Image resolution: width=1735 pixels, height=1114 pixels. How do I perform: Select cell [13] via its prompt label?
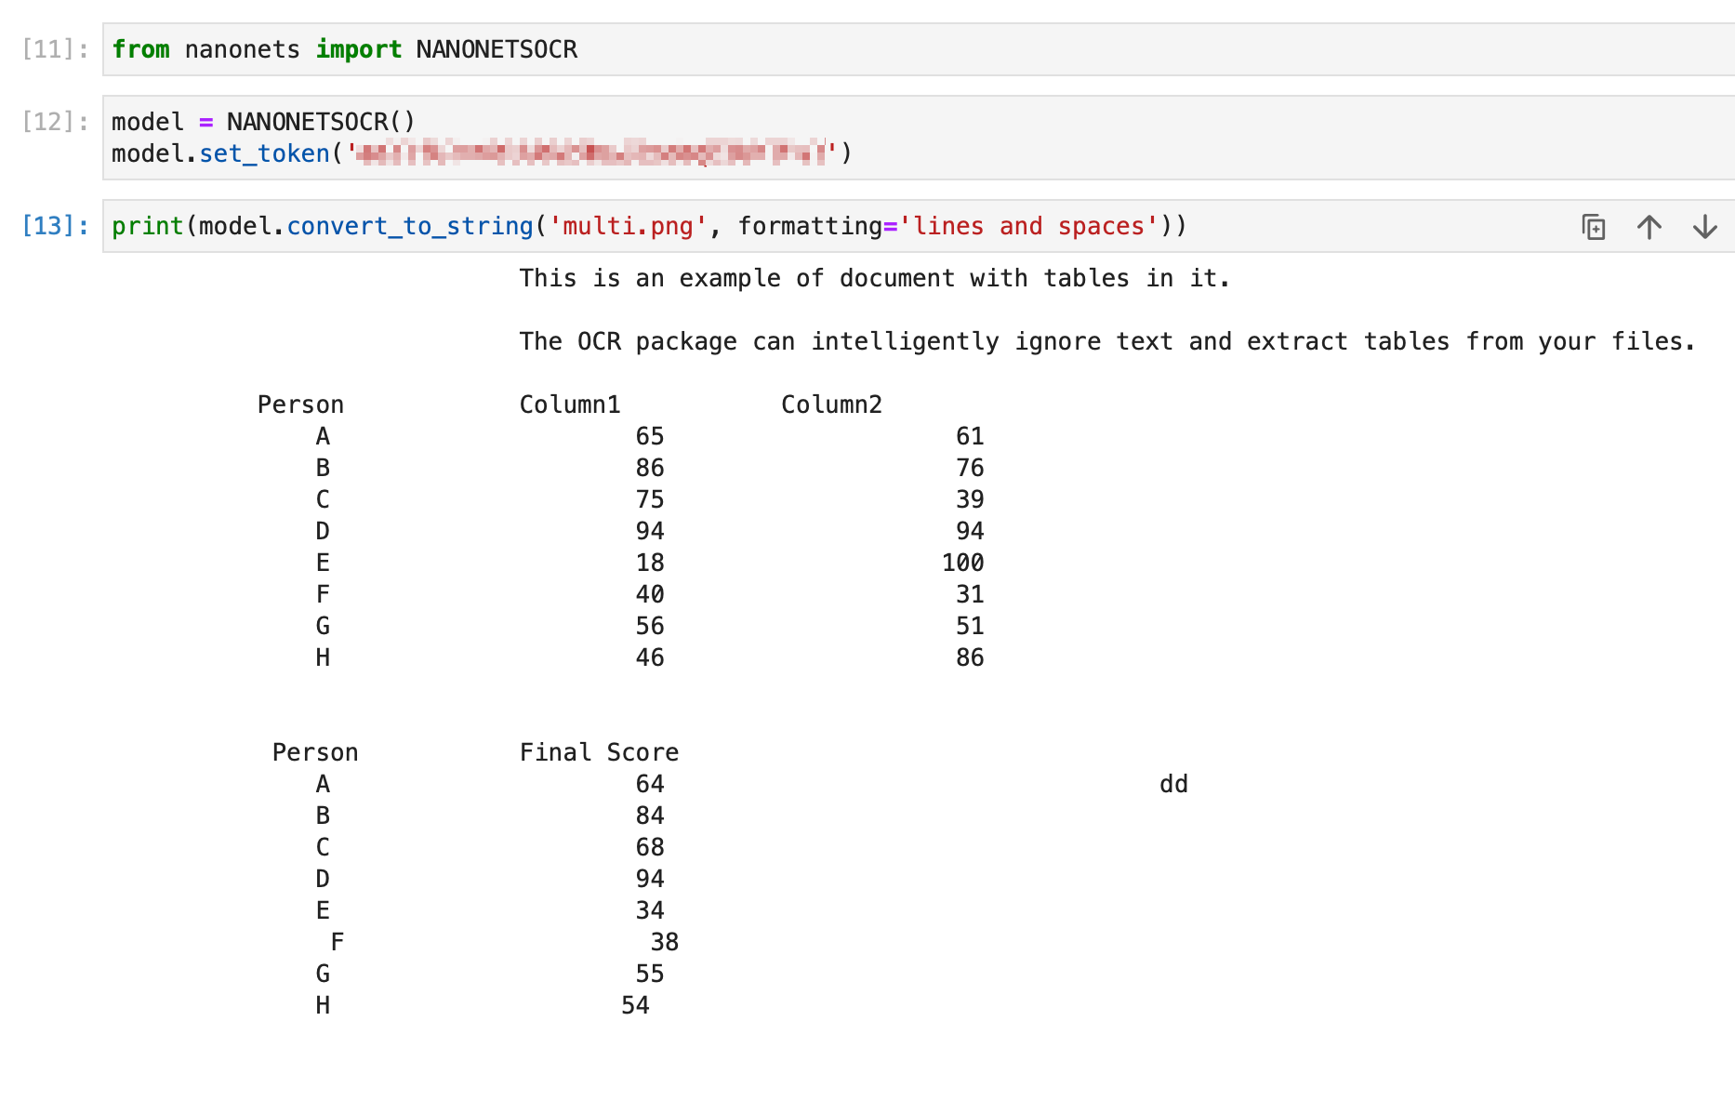coord(54,224)
